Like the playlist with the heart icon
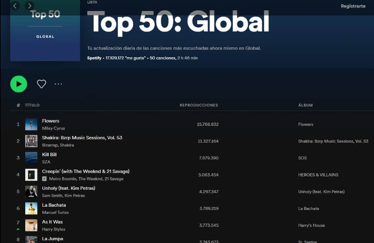374x243 pixels. [x=41, y=84]
